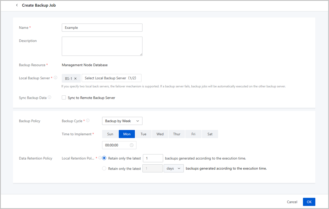
Task: Click info icon beside Backup Cycle label
Action: point(88,120)
